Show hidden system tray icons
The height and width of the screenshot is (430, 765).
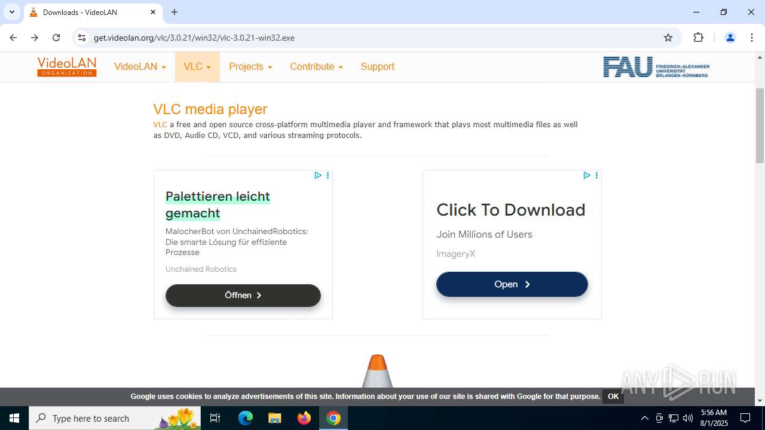click(644, 418)
